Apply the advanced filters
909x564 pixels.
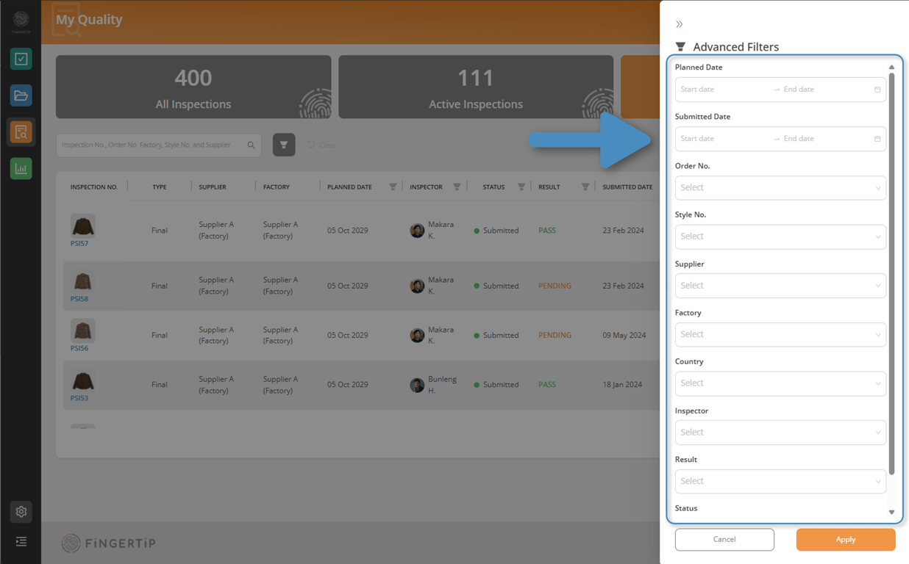click(x=846, y=540)
